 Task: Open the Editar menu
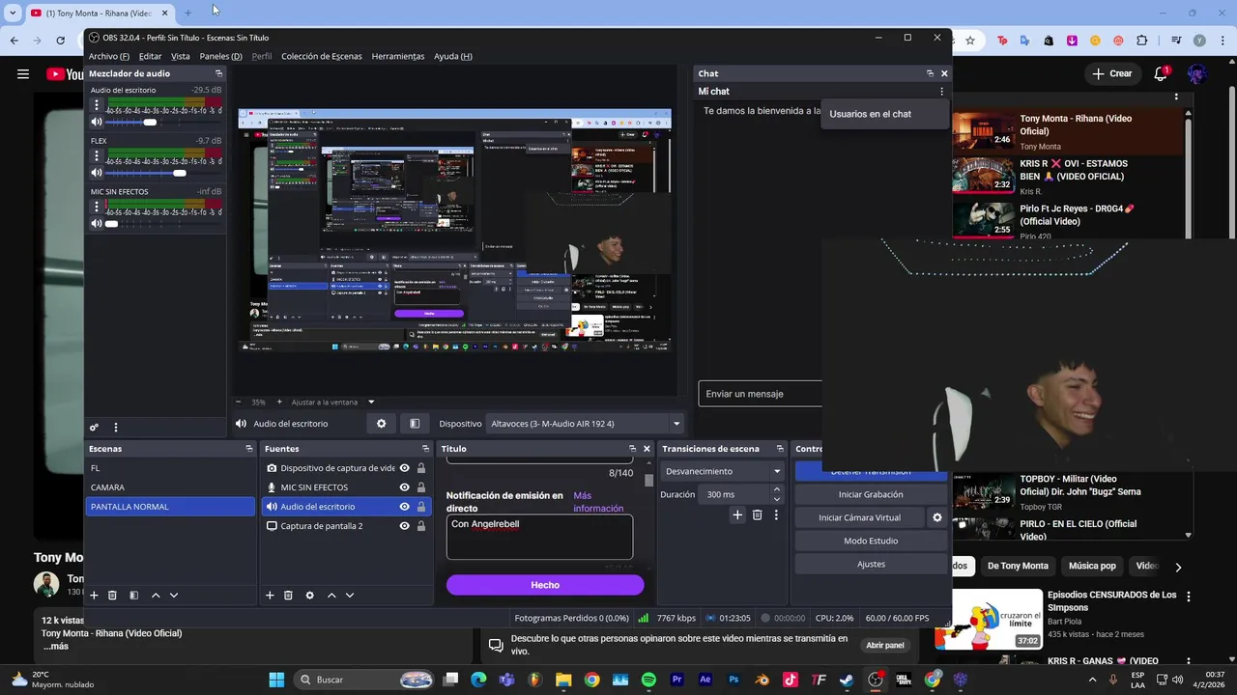click(150, 56)
